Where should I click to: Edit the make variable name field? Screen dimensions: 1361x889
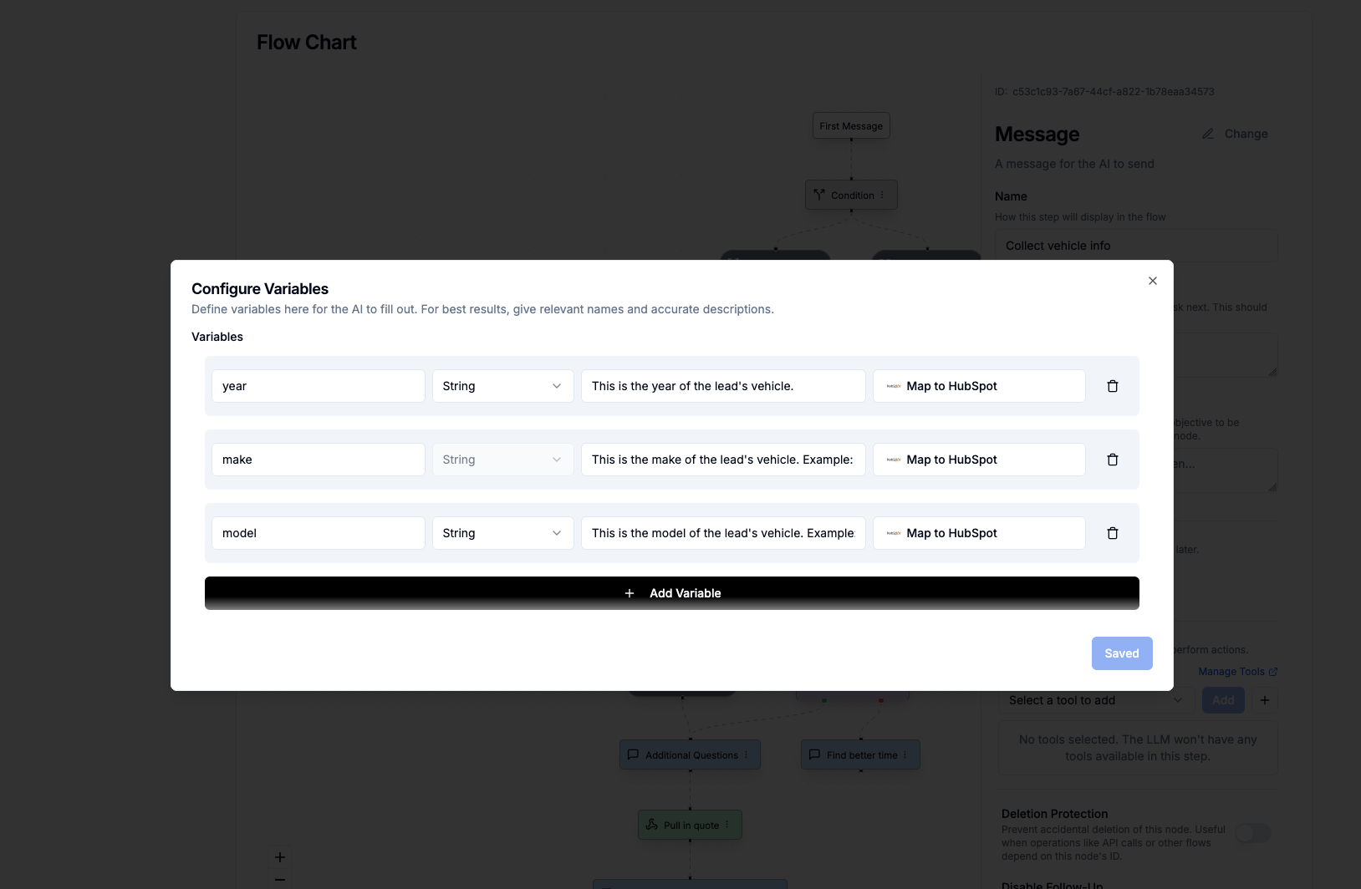(x=319, y=460)
